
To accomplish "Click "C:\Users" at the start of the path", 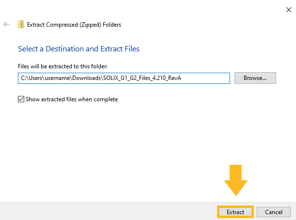I will coord(30,78).
